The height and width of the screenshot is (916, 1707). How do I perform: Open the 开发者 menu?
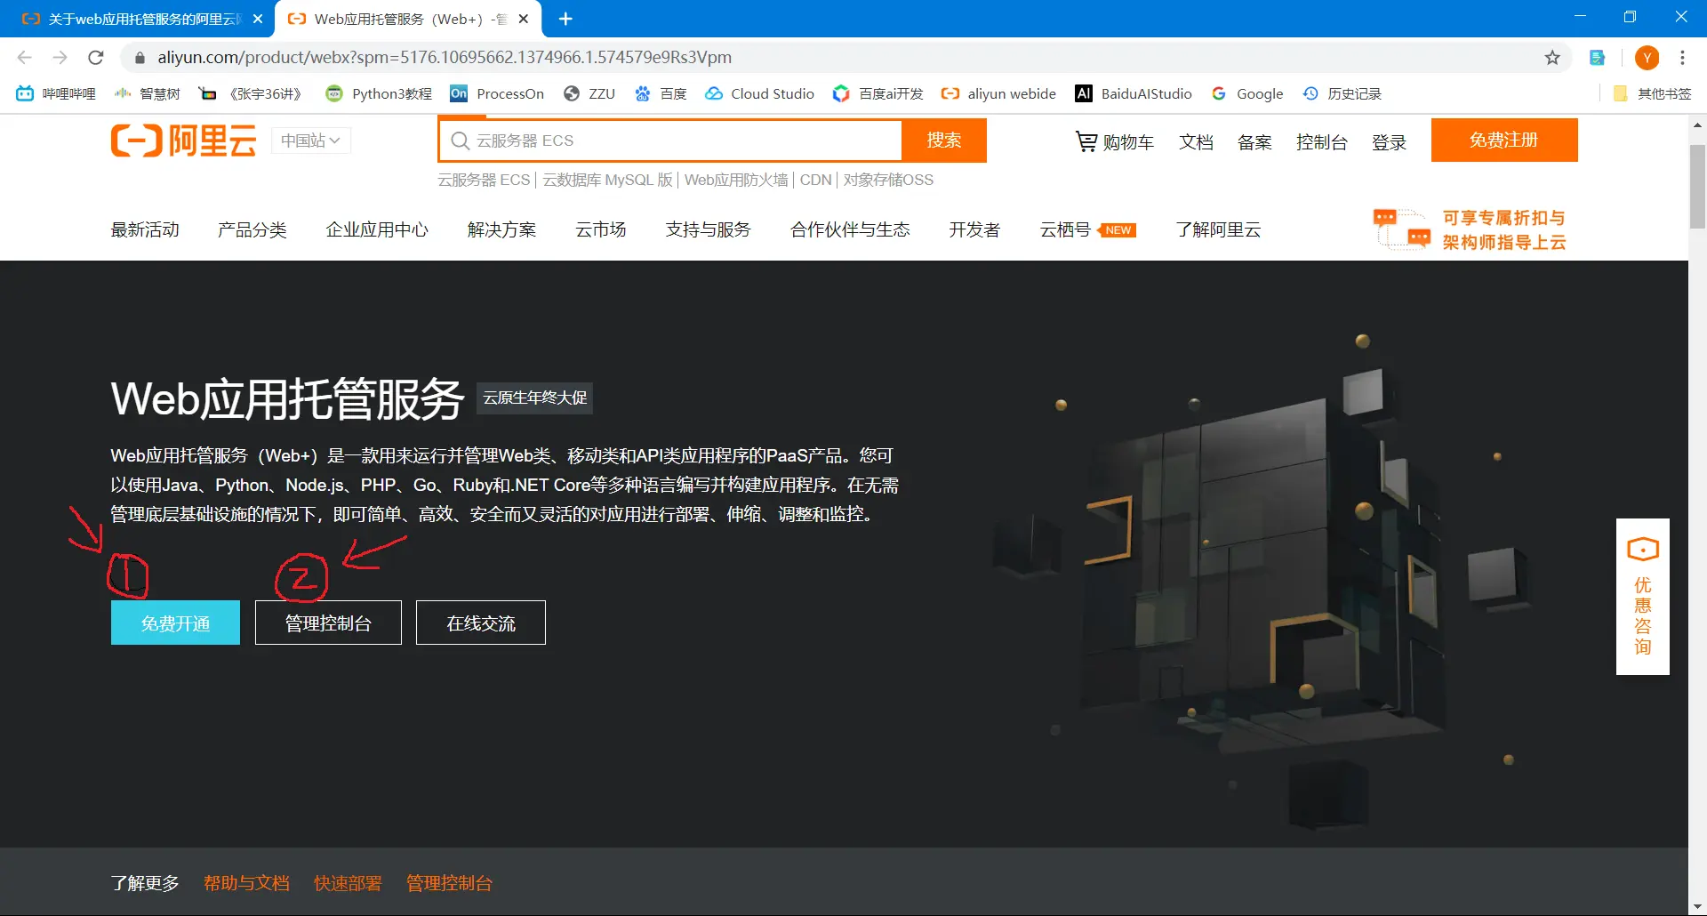pyautogui.click(x=974, y=229)
